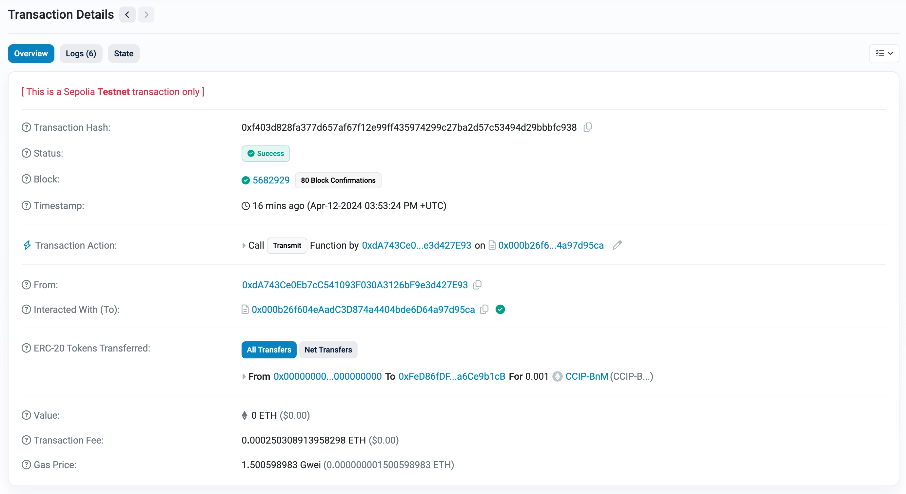Open the display options dropdown at top right
The height and width of the screenshot is (494, 906).
884,53
